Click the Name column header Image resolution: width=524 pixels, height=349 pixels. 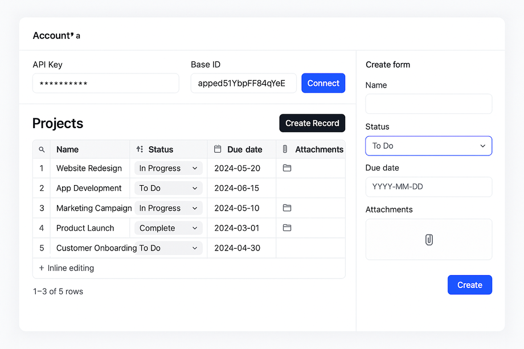click(68, 150)
